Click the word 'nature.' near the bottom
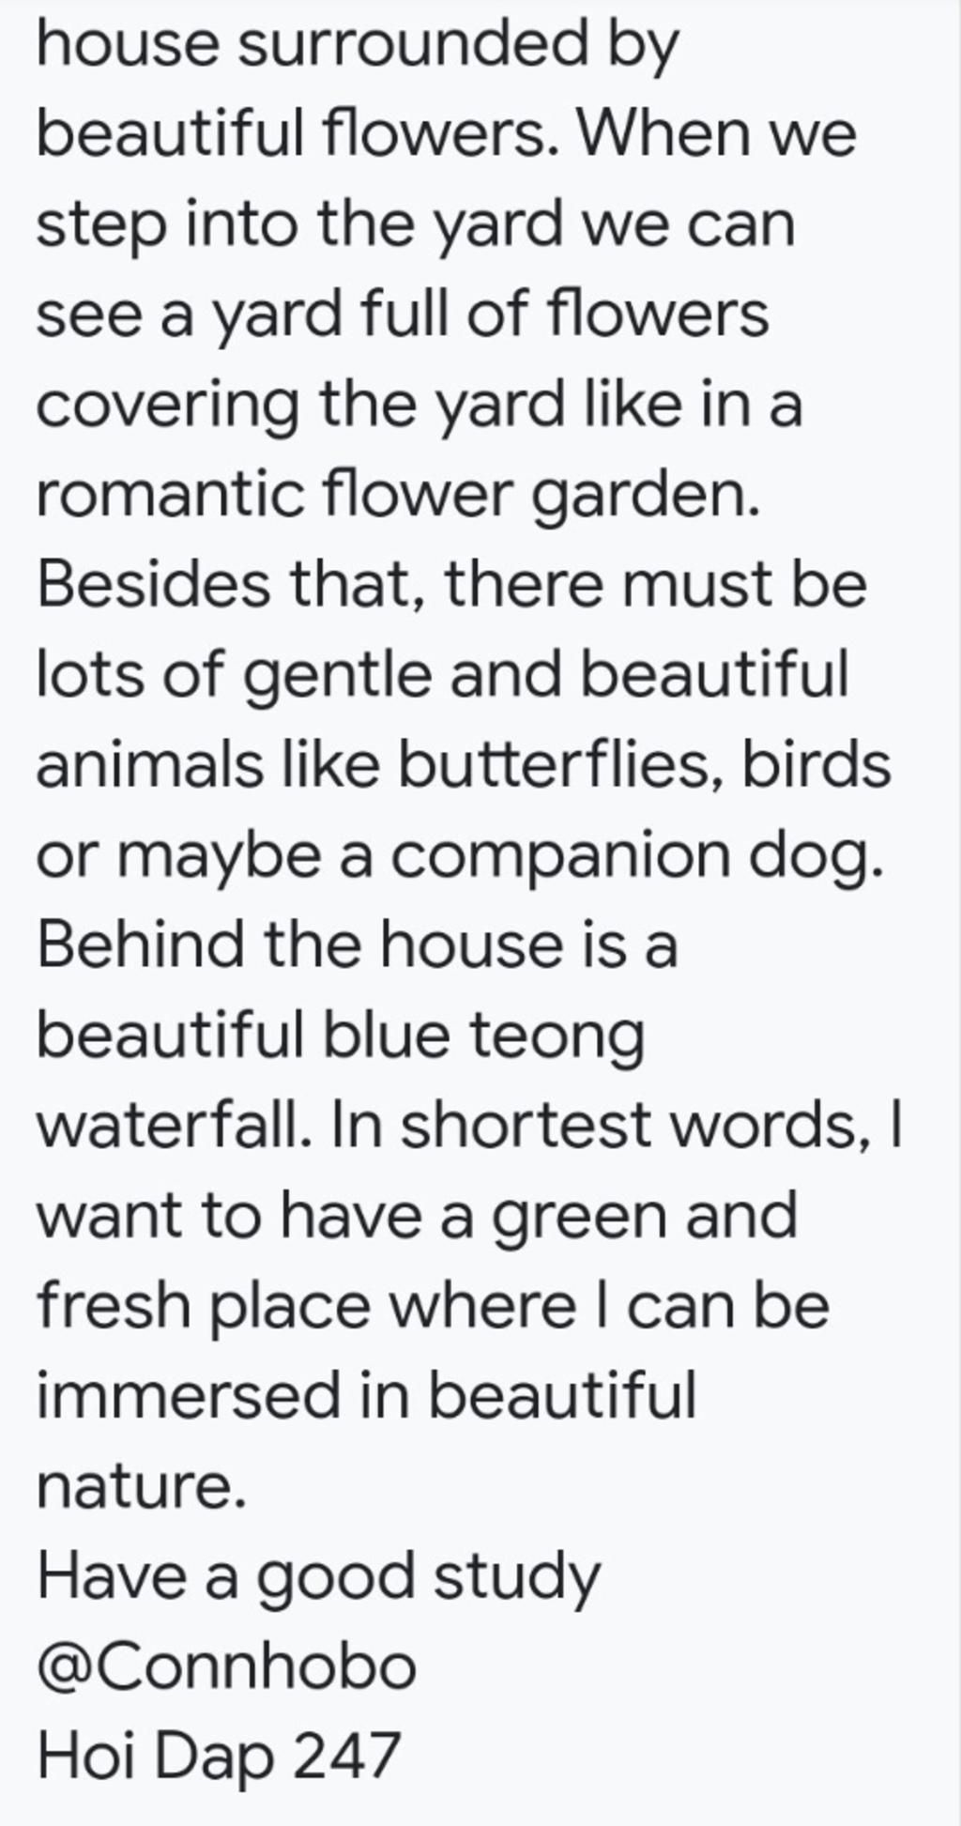Image resolution: width=961 pixels, height=1826 pixels. (141, 1486)
